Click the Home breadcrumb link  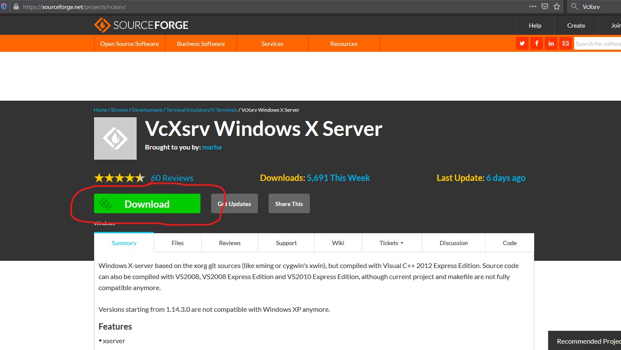tap(100, 110)
